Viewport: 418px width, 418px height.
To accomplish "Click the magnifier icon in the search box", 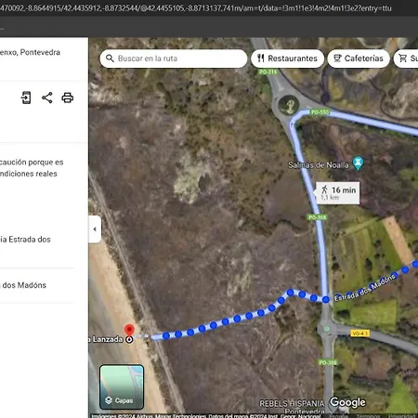I will click(x=110, y=59).
